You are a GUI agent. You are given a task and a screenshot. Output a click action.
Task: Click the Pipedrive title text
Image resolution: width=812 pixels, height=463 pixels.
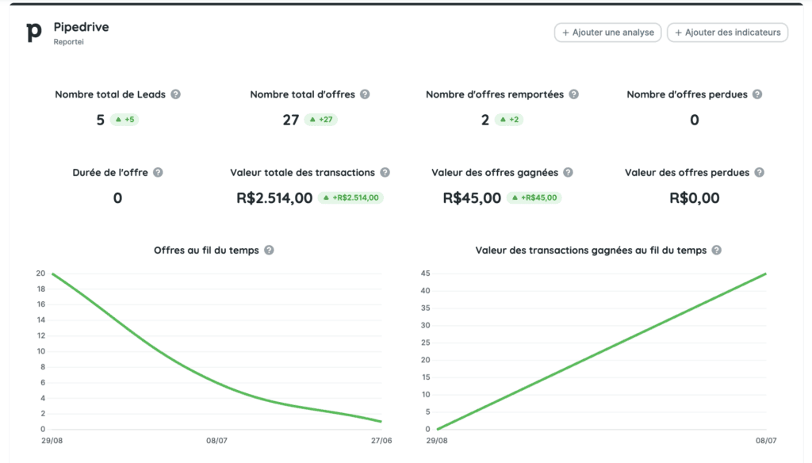81,27
